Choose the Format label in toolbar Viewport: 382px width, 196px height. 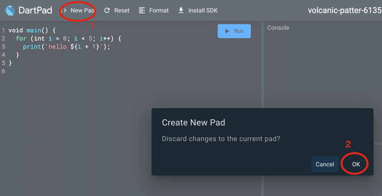(x=159, y=10)
